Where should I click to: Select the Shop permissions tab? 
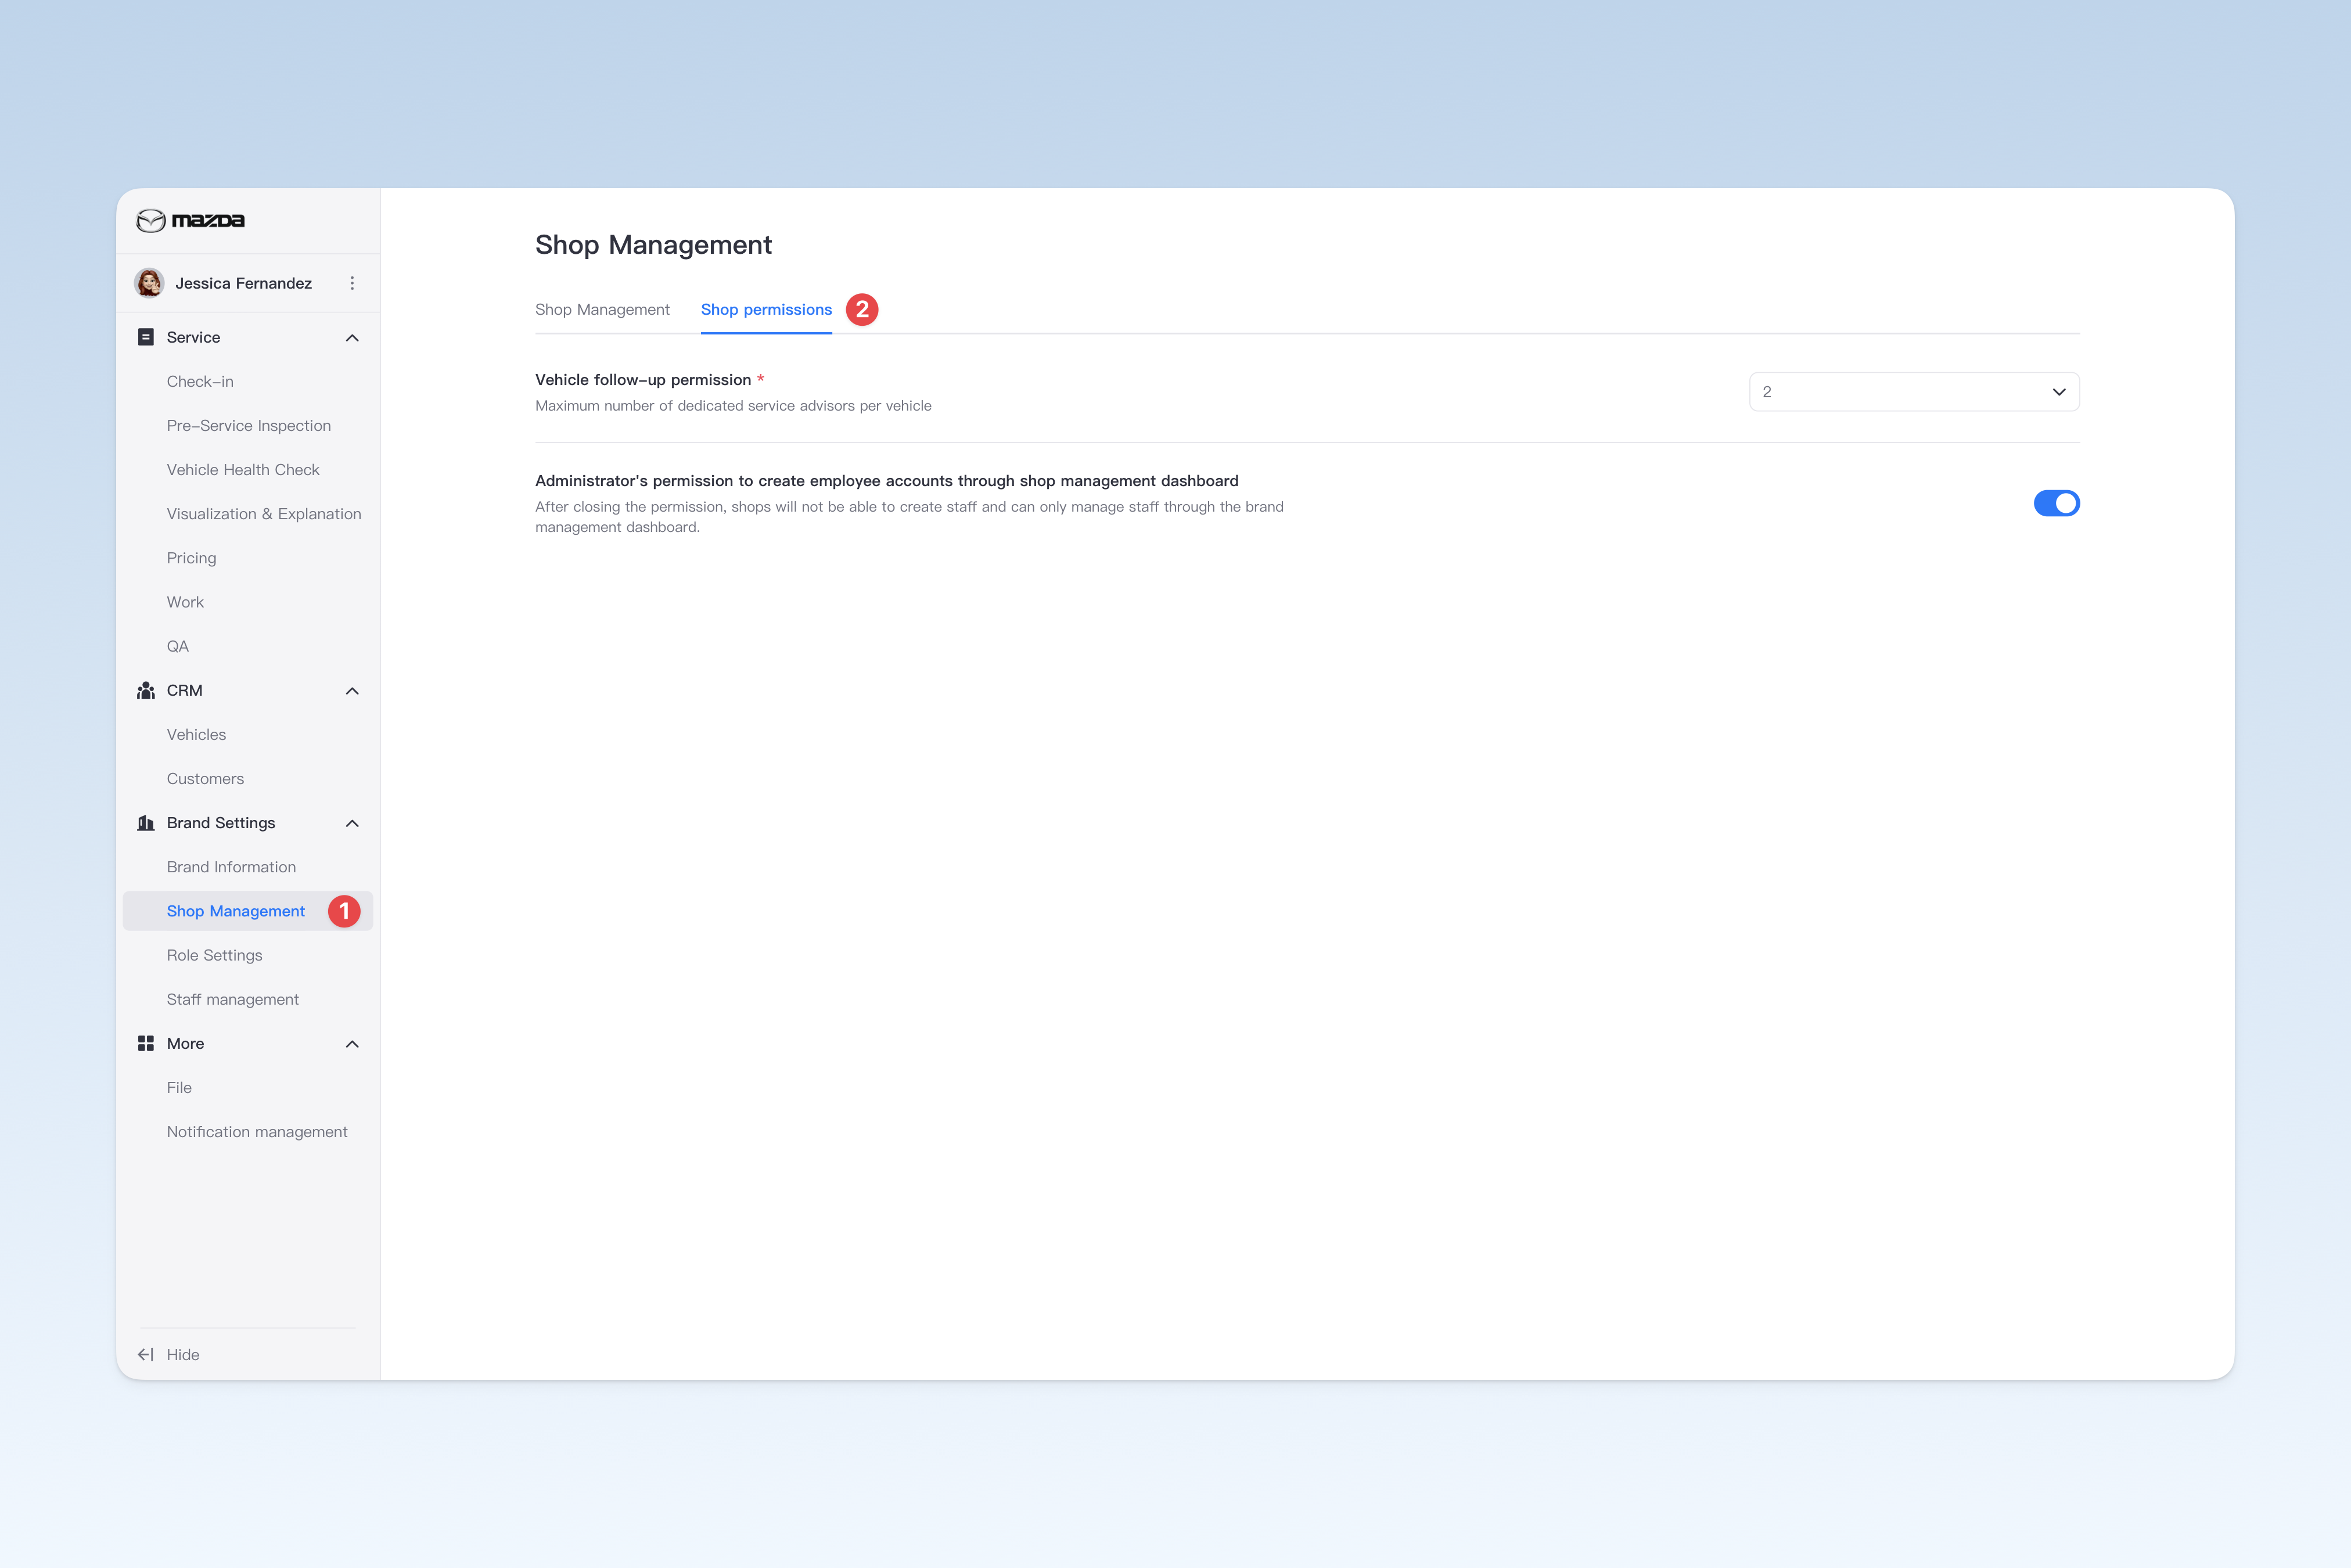point(766,310)
